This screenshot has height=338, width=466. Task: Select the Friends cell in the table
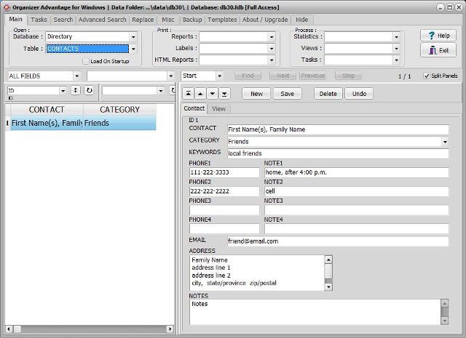click(119, 123)
